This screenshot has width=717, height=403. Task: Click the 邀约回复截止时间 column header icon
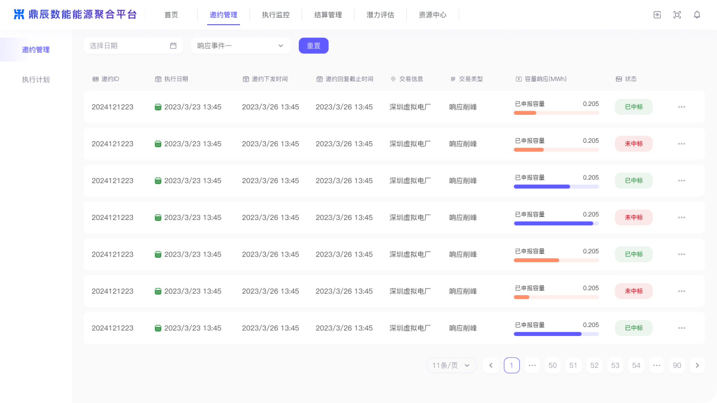(x=320, y=79)
